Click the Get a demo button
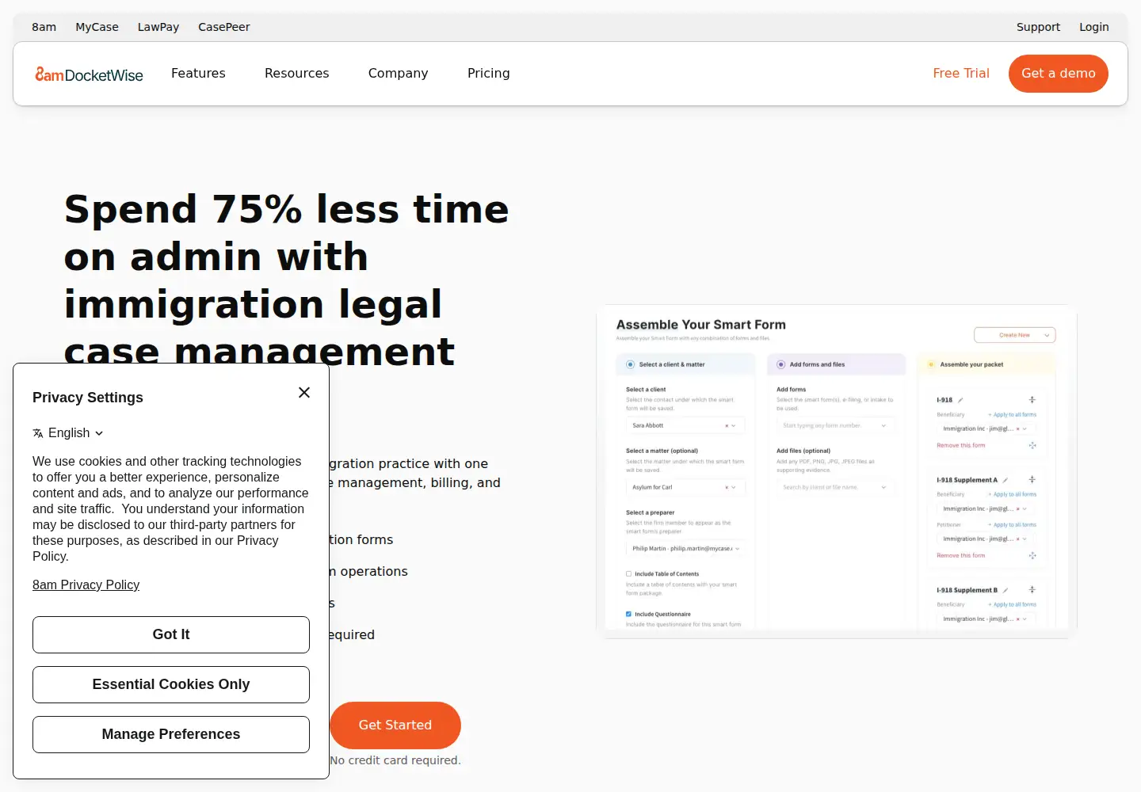1141x792 pixels. [1059, 74]
